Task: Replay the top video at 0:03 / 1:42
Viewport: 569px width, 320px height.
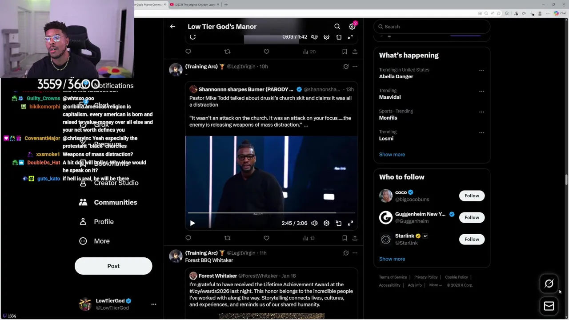Action: 192,37
